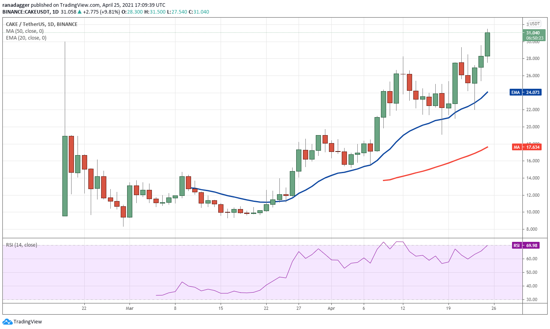Click the Mar label on the date axis

[129, 309]
